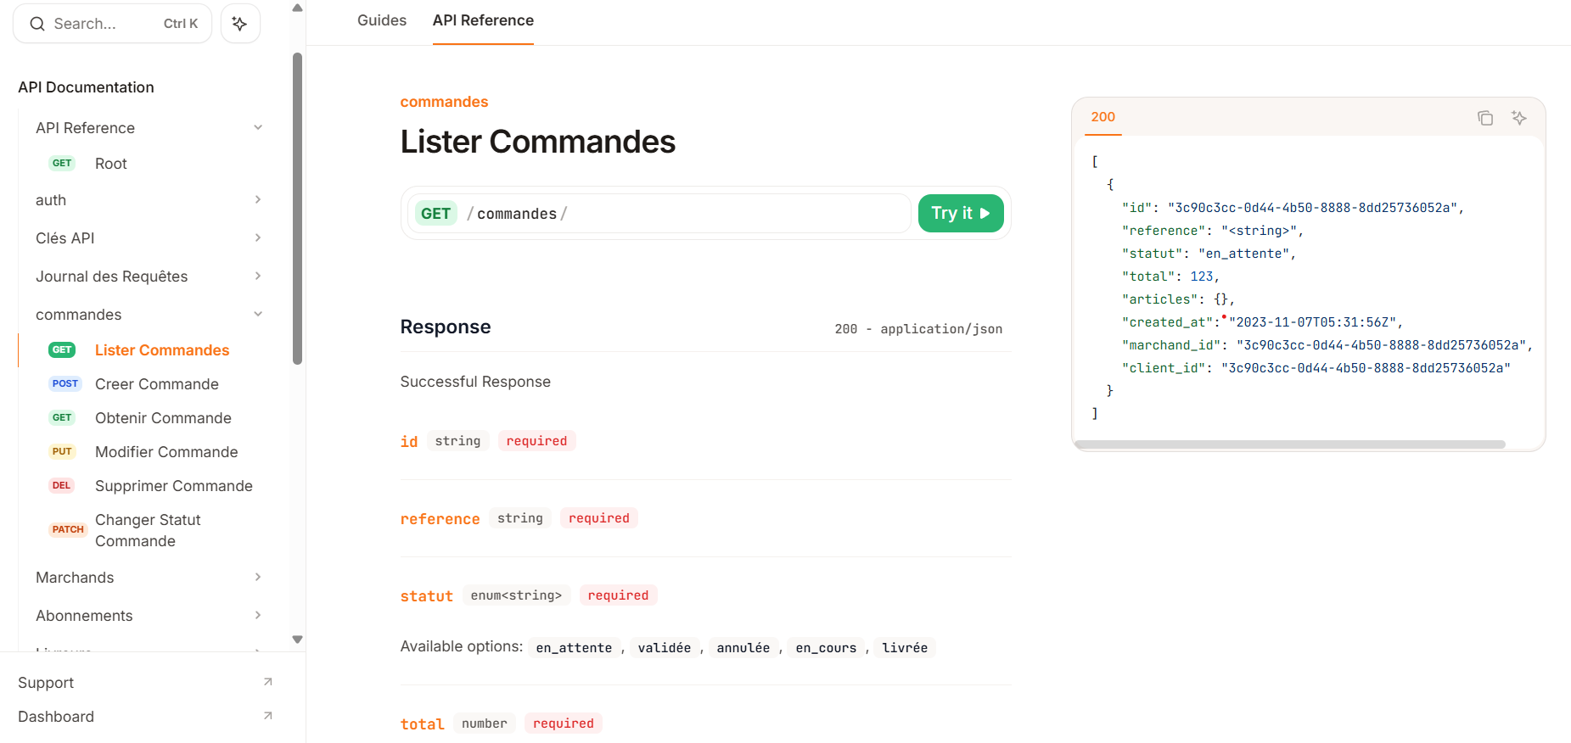Open Obtenir Commande endpoint page
1571x743 pixels.
point(163,418)
